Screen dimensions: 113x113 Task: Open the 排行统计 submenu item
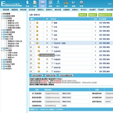pos(84,10)
